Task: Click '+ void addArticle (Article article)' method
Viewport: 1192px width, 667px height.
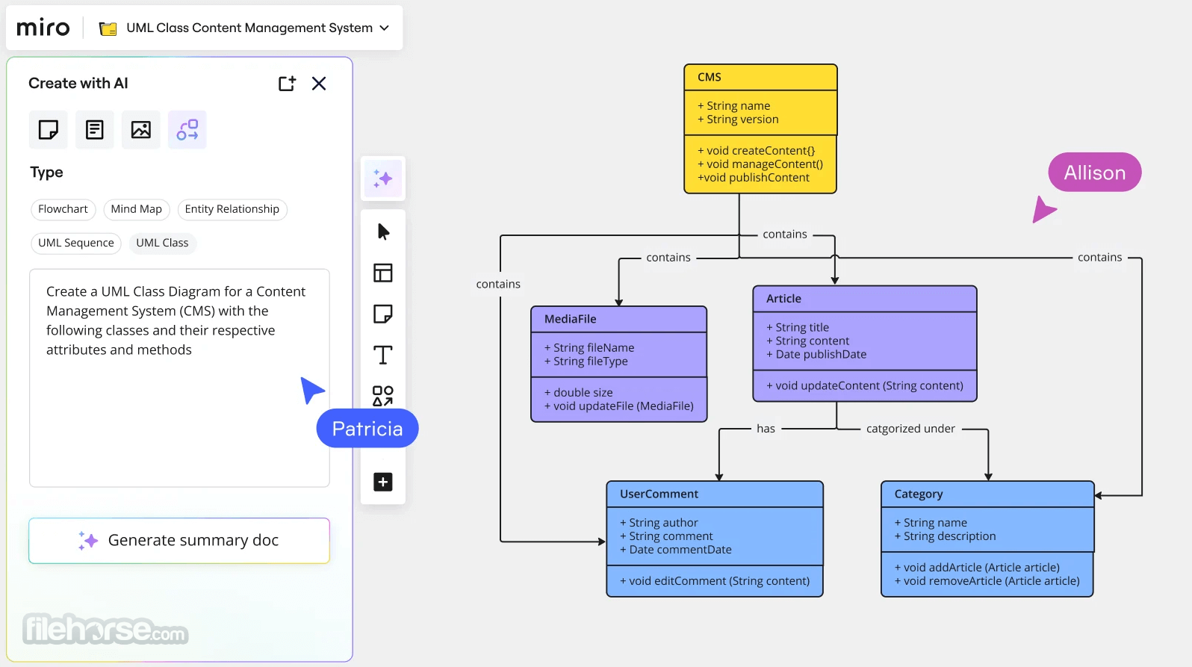Action: (977, 568)
